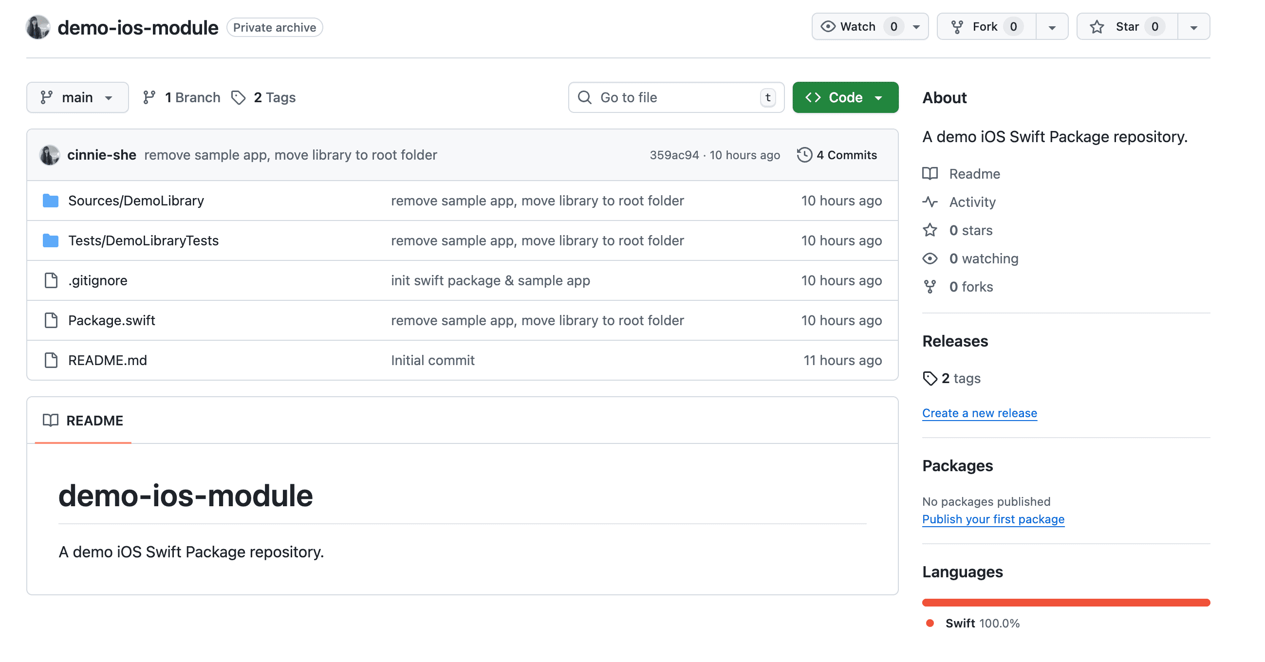The height and width of the screenshot is (662, 1265).
Task: Click the Activity pulse icon
Action: (930, 202)
